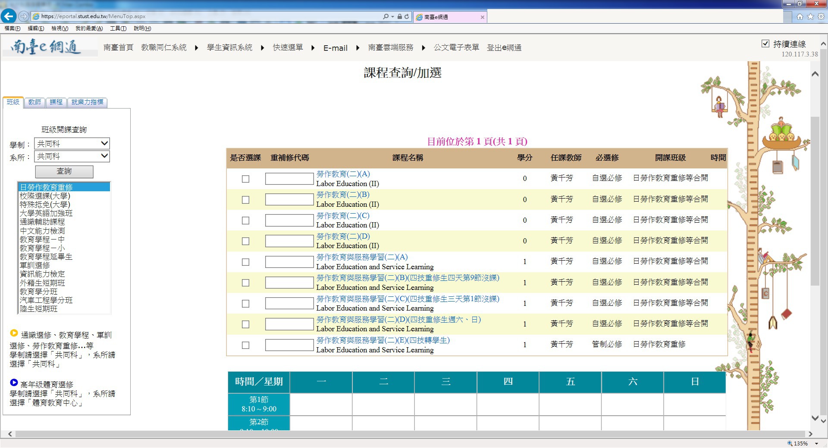Click the refresh icon in address bar
828x448 pixels.
click(407, 16)
